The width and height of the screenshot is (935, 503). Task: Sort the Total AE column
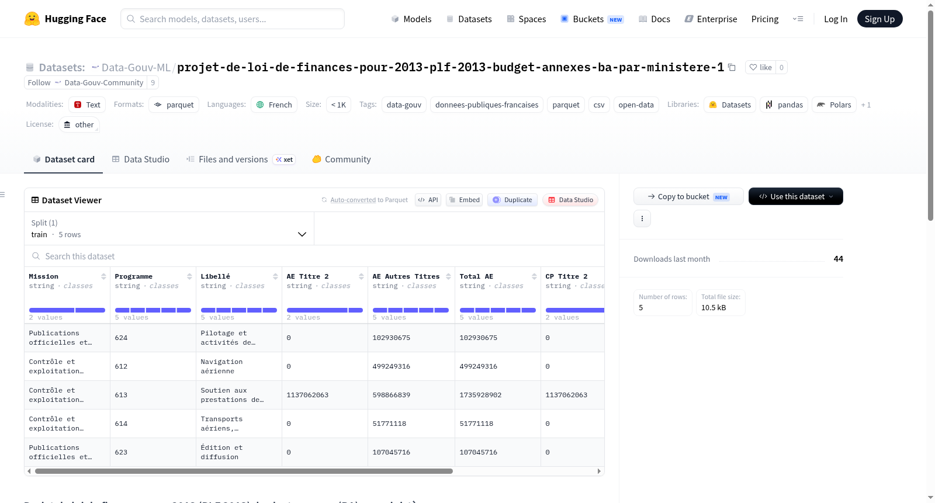[534, 276]
